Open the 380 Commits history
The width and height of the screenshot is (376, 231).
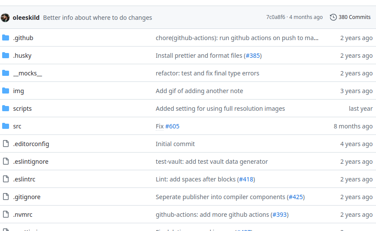pyautogui.click(x=354, y=17)
